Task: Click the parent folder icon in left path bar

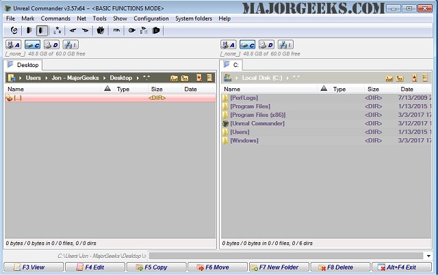Action: [185, 79]
